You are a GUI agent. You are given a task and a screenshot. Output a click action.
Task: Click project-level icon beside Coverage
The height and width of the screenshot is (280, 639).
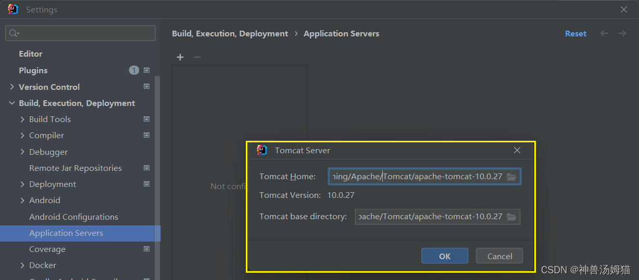tap(146, 249)
